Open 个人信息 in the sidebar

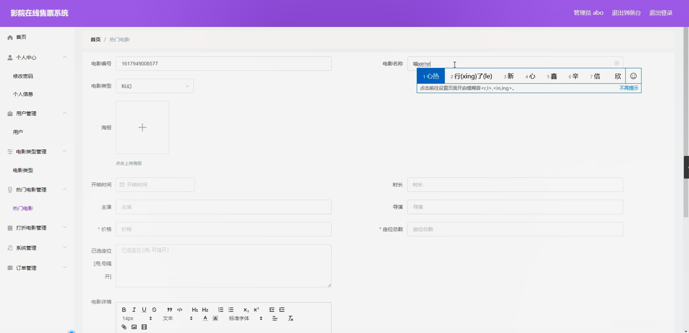pyautogui.click(x=23, y=94)
